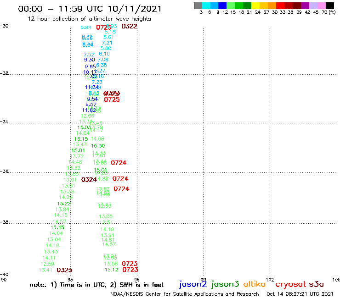
Task: Select the blue 'jason2' satellite label
Action: 193,284
